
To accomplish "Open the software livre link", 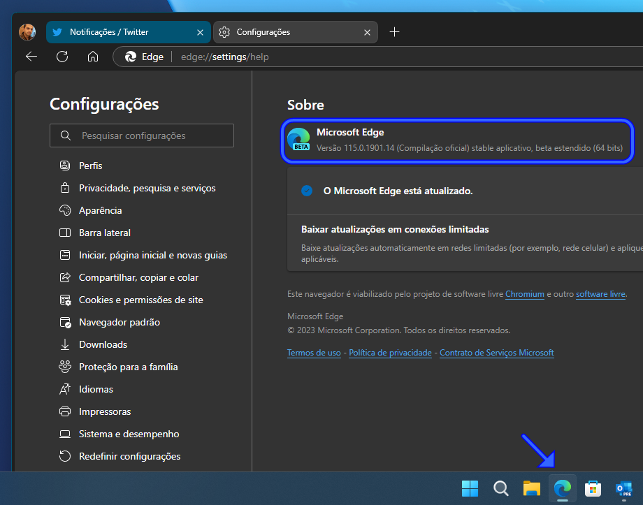I will tap(600, 294).
